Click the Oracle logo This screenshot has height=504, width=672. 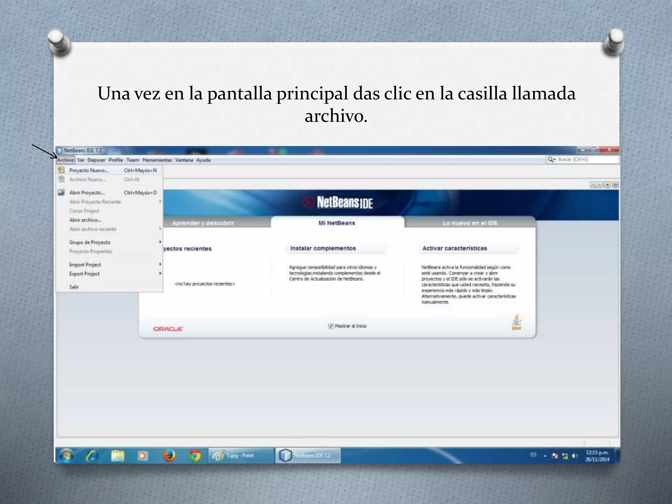(x=168, y=329)
